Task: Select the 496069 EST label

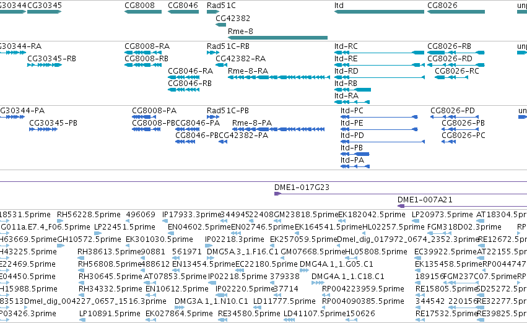Action: [x=141, y=214]
